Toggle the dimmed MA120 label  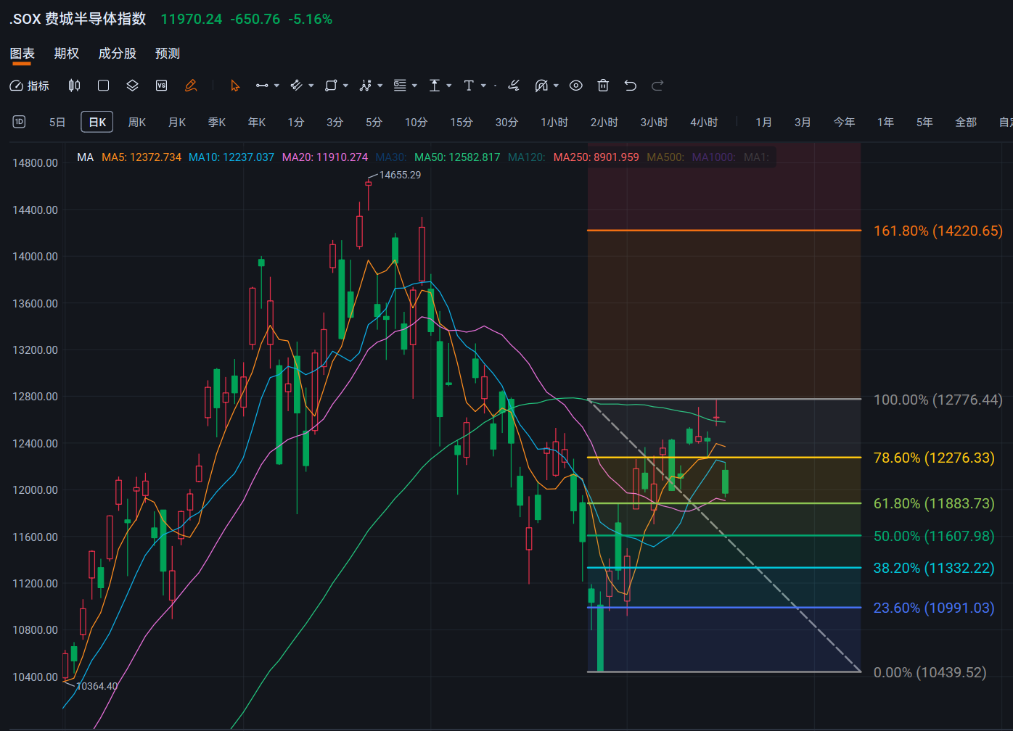coord(527,157)
